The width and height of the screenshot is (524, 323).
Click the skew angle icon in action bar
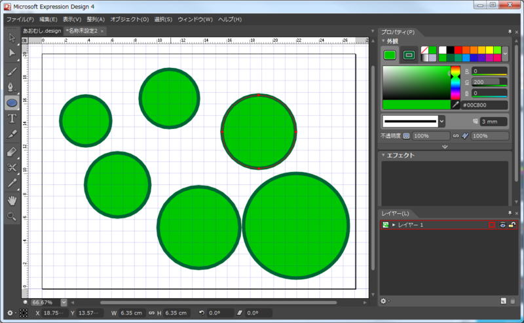tap(239, 313)
